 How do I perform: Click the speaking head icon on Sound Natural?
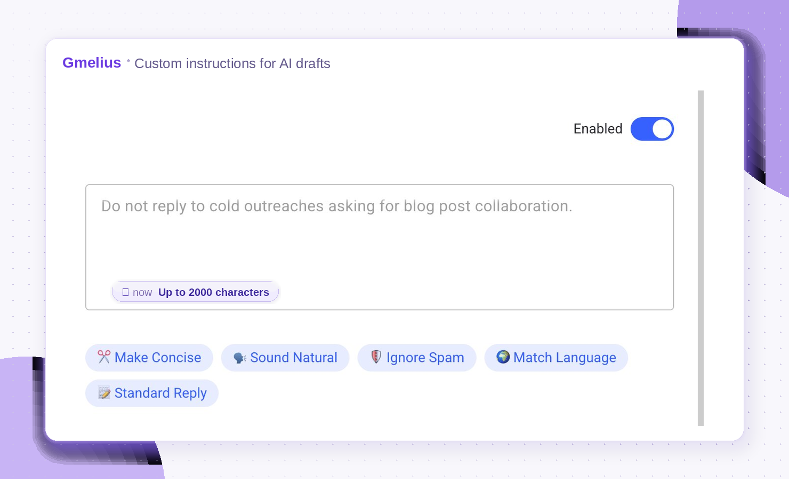tap(240, 358)
